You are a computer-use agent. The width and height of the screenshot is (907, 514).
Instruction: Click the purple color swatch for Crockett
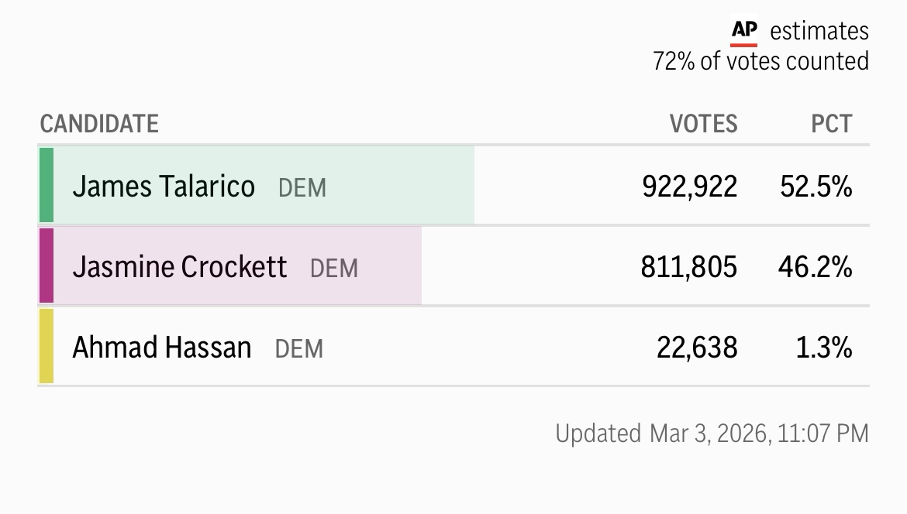pyautogui.click(x=47, y=266)
